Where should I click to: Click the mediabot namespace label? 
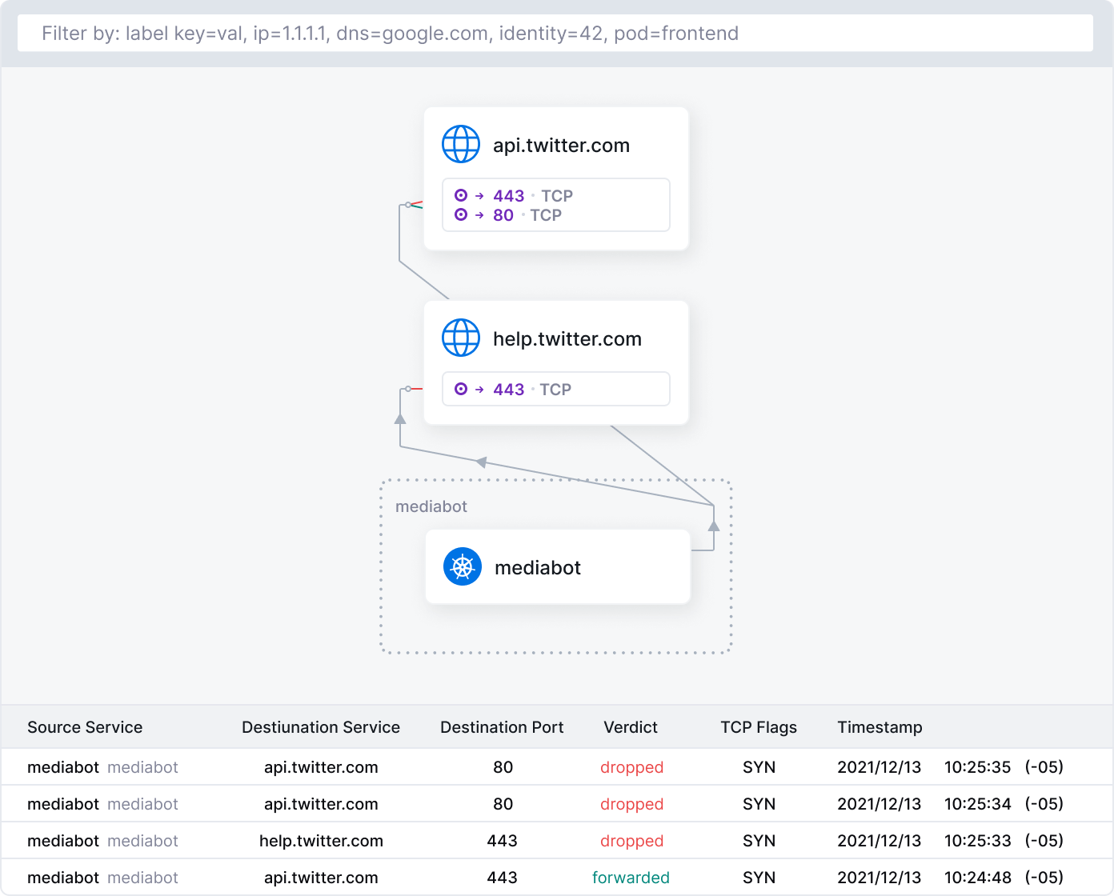click(x=431, y=506)
